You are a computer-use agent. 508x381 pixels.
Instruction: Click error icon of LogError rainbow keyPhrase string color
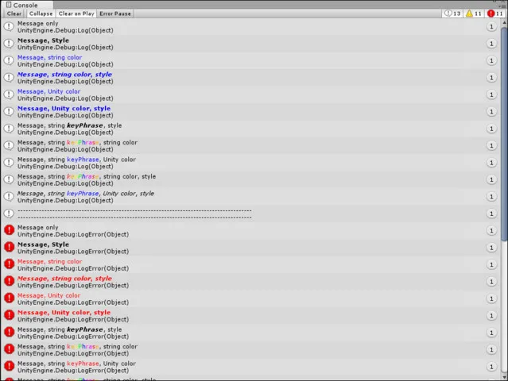9,349
